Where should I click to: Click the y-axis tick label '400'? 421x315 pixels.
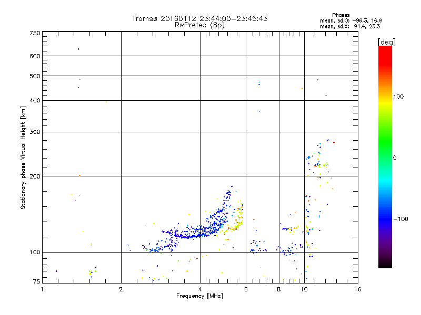tap(35, 100)
